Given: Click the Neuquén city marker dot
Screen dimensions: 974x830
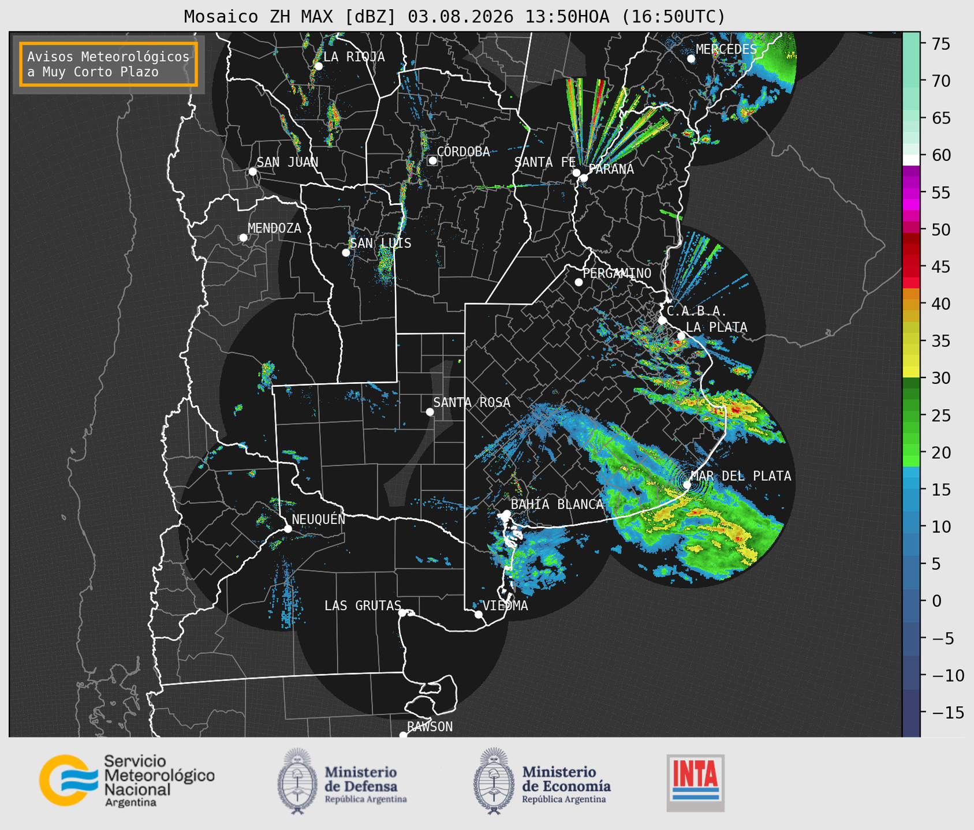Looking at the screenshot, I should pyautogui.click(x=288, y=529).
